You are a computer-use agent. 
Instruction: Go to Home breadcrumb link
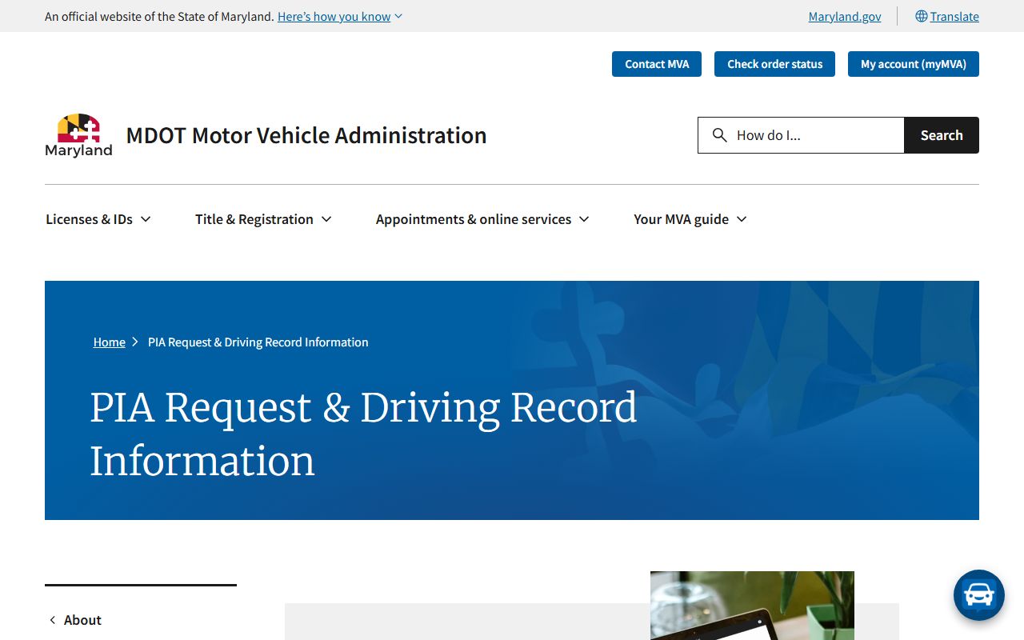click(x=110, y=342)
